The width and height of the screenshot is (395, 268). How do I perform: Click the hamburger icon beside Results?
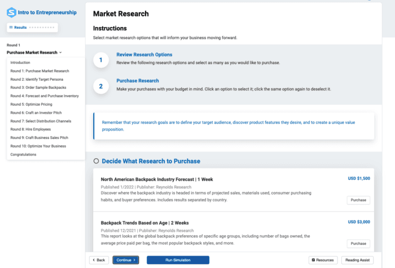[x=11, y=27]
